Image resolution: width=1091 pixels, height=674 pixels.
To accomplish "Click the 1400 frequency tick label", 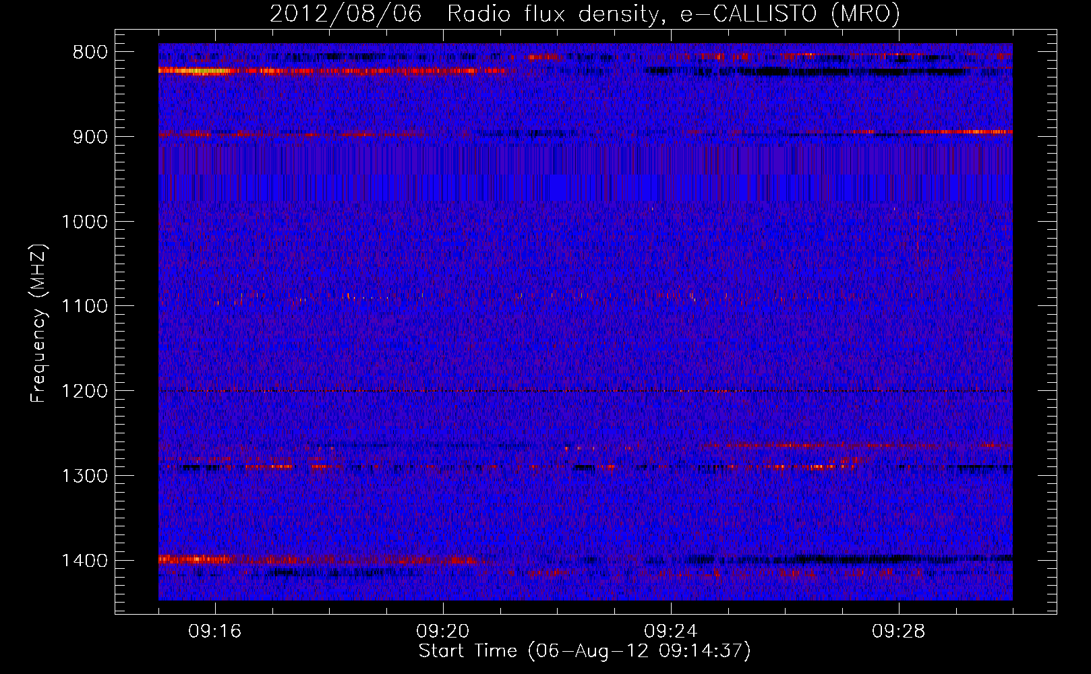I will (85, 561).
